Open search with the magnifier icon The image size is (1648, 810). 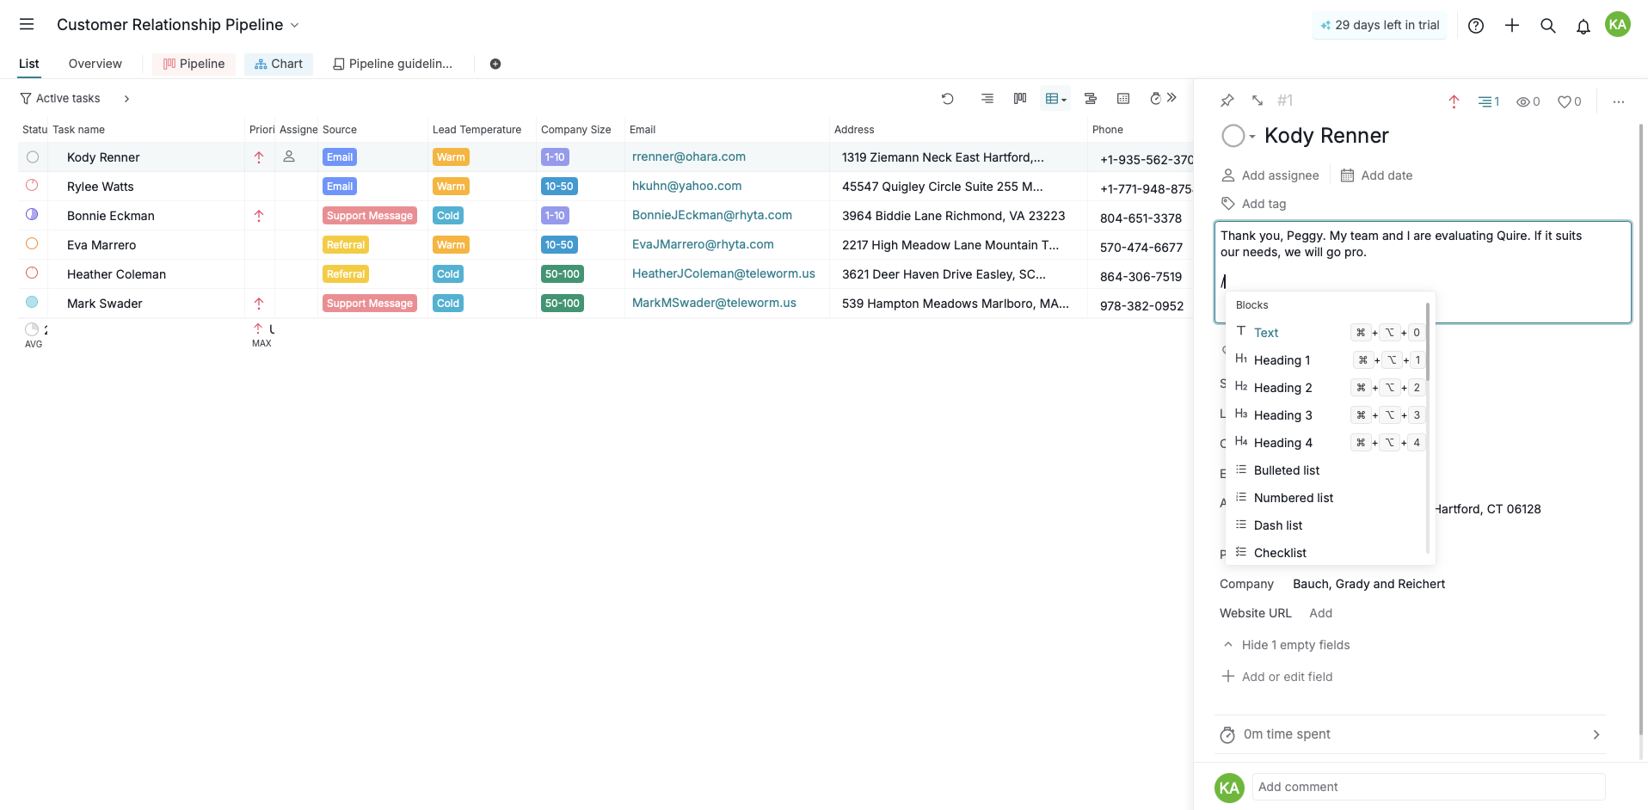(1548, 26)
